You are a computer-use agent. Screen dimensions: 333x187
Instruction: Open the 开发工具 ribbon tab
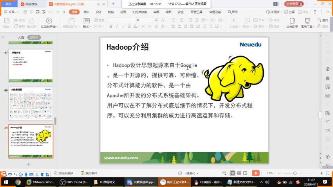pyautogui.click(x=196, y=12)
